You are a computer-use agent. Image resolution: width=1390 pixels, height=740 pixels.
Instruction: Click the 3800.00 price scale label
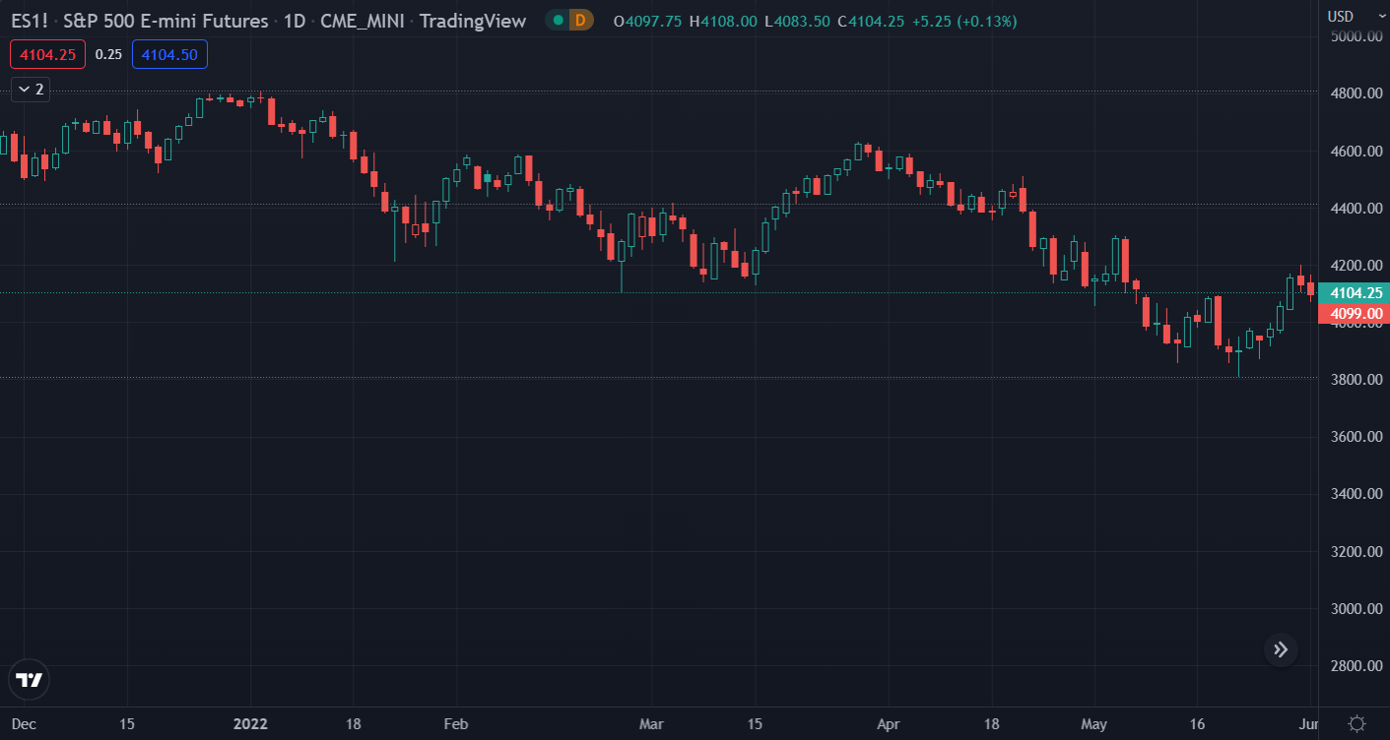(x=1356, y=380)
